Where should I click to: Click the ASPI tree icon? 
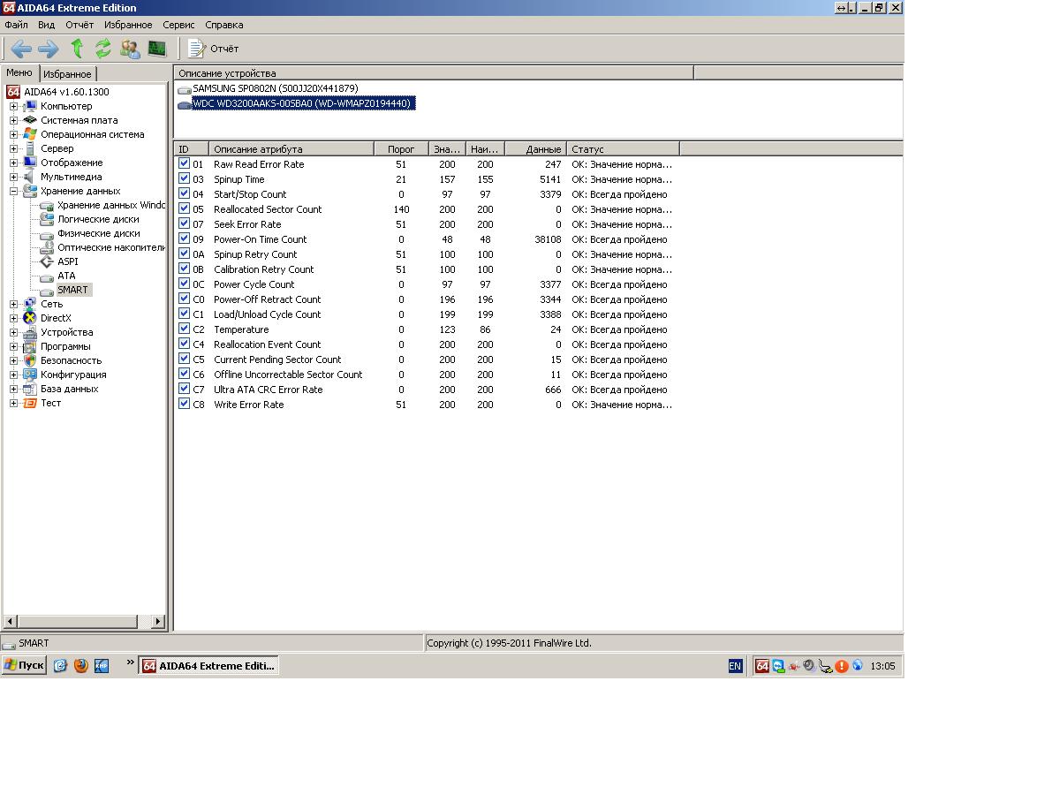tap(47, 261)
